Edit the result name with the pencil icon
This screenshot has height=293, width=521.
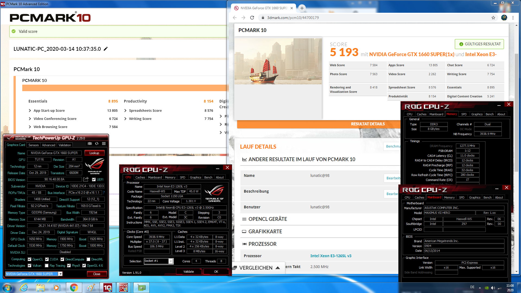pos(106,49)
